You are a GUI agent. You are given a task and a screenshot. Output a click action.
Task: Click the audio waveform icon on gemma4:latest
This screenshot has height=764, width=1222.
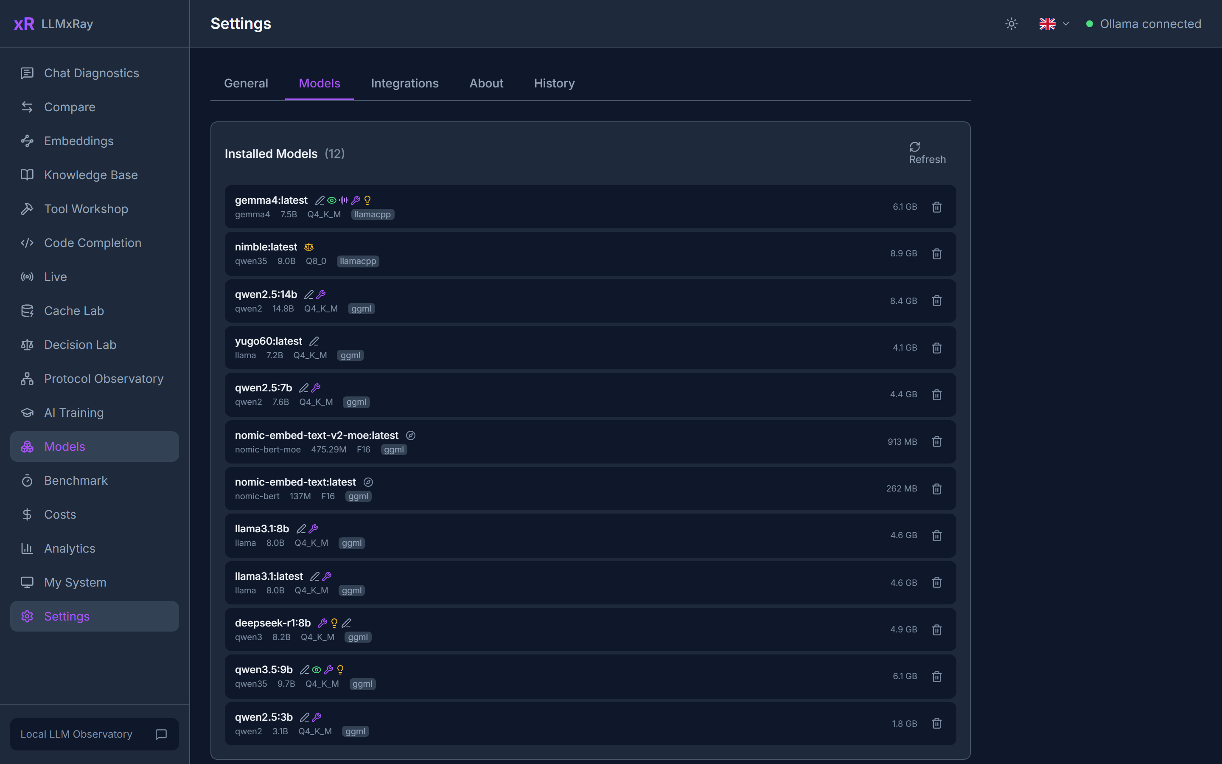[x=344, y=201]
